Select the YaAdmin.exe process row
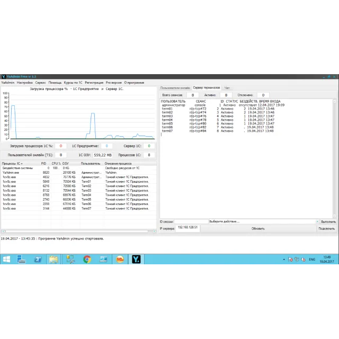Image resolution: width=339 pixels, height=339 pixels. click(79, 173)
